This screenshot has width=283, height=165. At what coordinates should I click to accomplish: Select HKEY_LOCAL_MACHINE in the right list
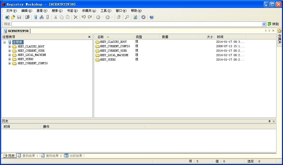click(114, 55)
